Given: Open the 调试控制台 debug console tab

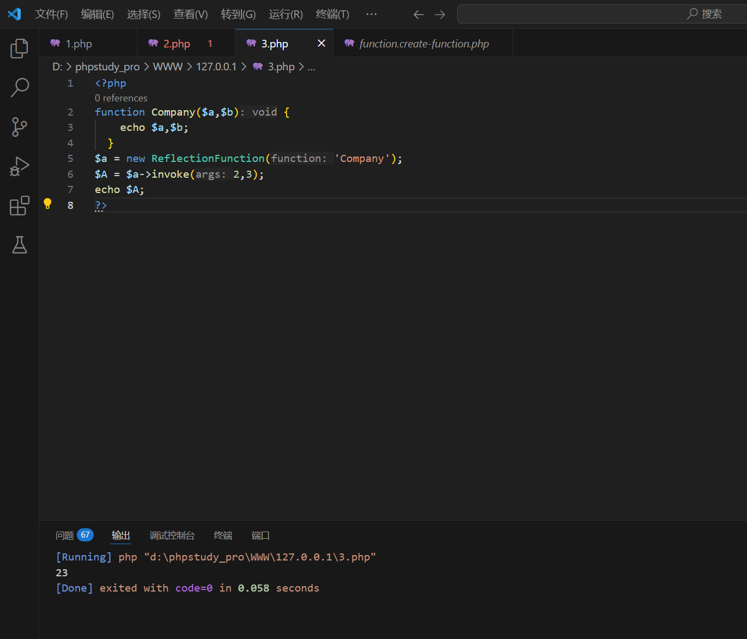Looking at the screenshot, I should (172, 535).
